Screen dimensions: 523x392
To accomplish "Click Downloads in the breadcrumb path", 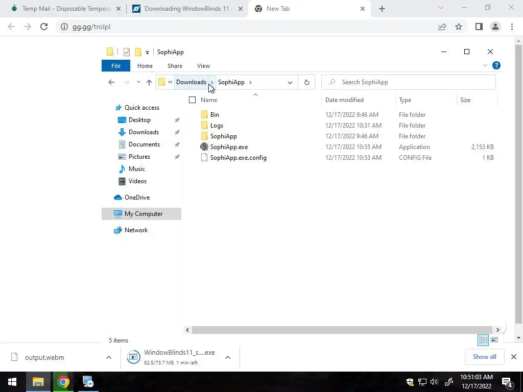I will [x=191, y=82].
